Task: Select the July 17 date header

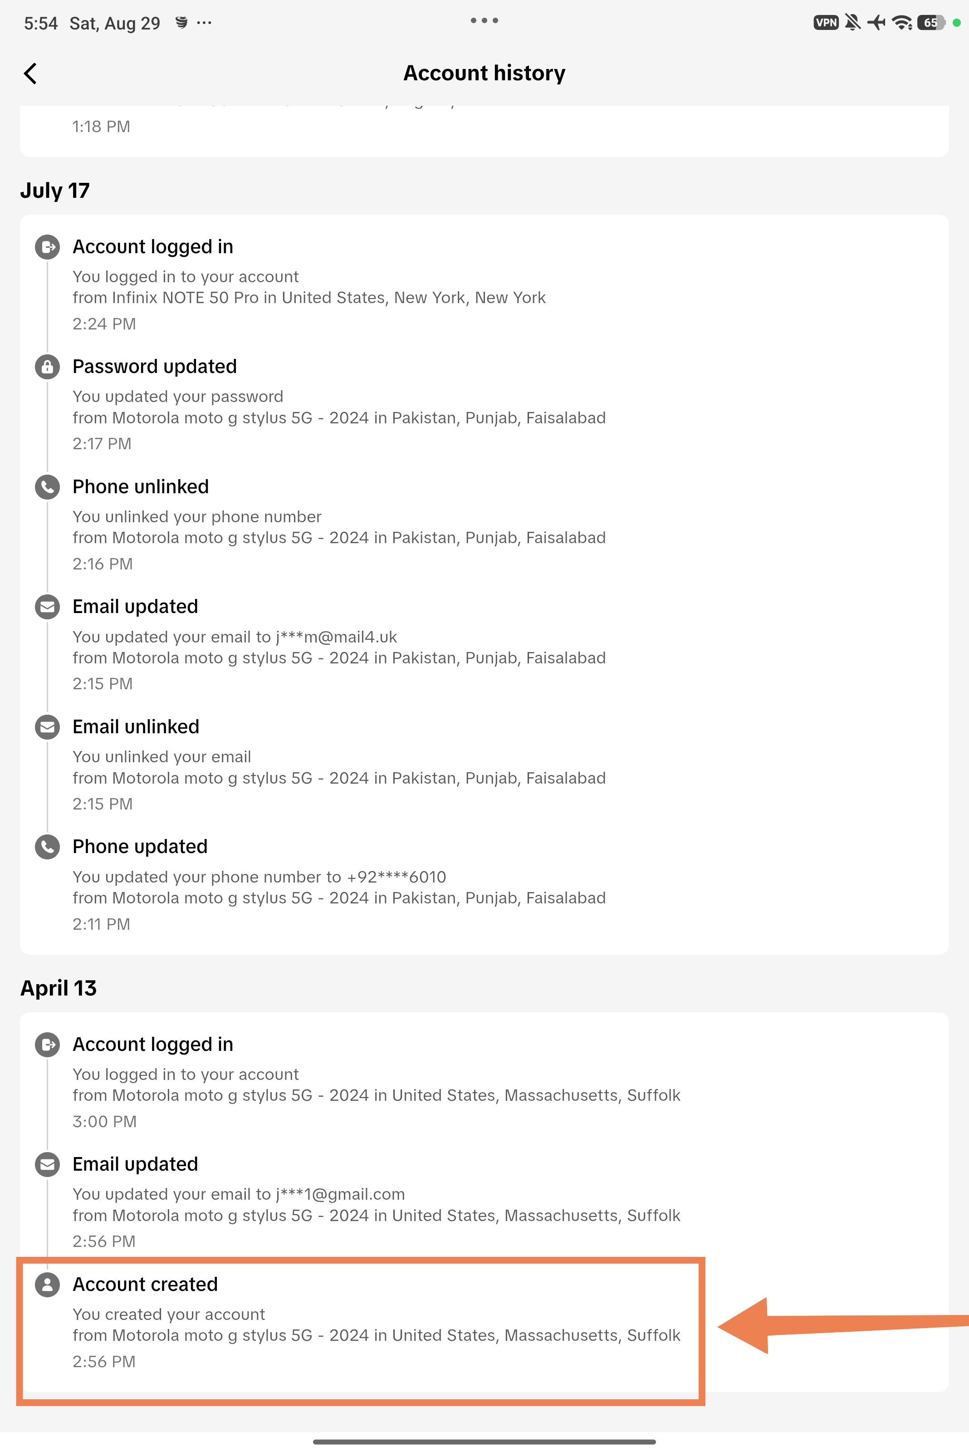Action: pyautogui.click(x=55, y=191)
